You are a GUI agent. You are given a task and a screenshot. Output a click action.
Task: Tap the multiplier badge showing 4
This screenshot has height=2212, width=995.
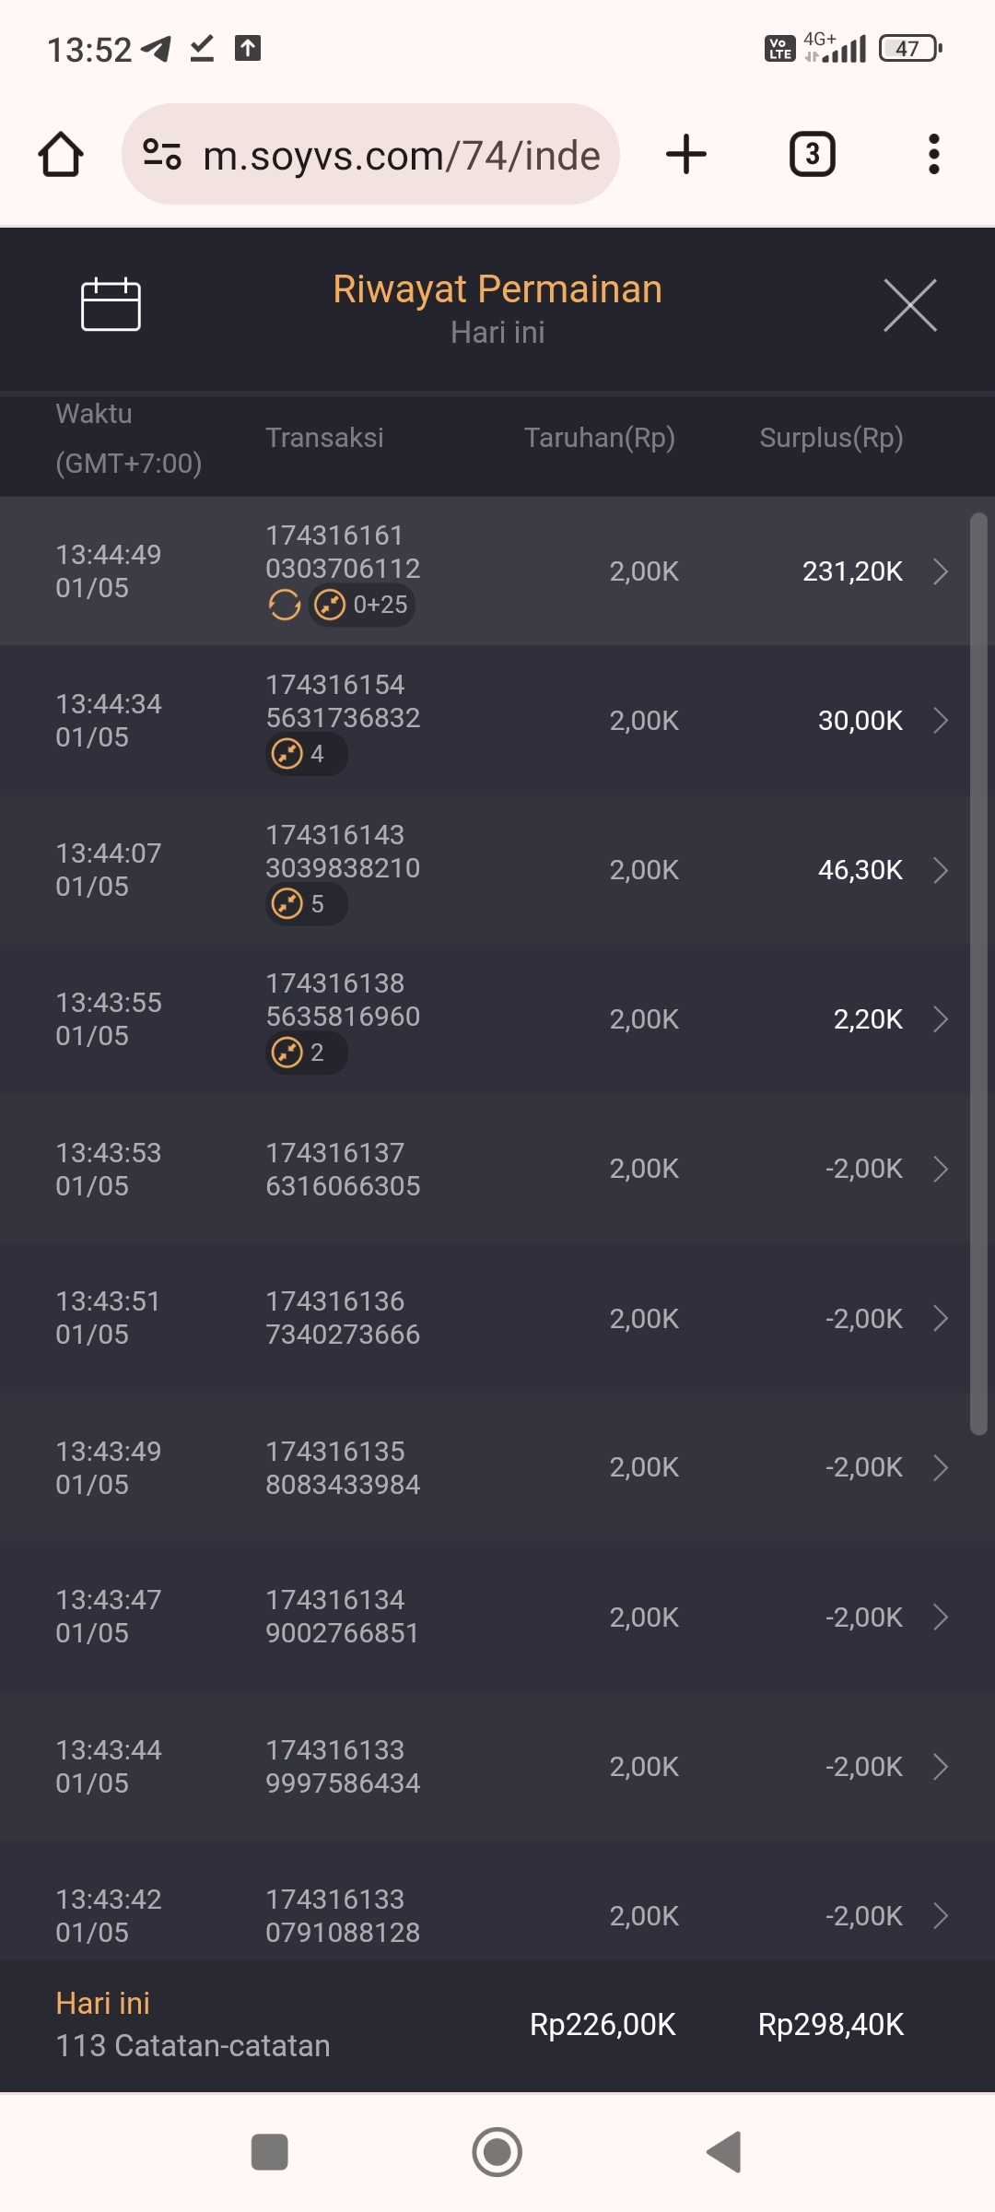pyautogui.click(x=306, y=754)
